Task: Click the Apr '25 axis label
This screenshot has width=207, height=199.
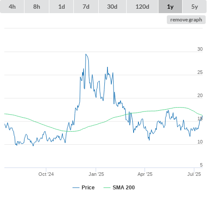Action: pos(145,174)
